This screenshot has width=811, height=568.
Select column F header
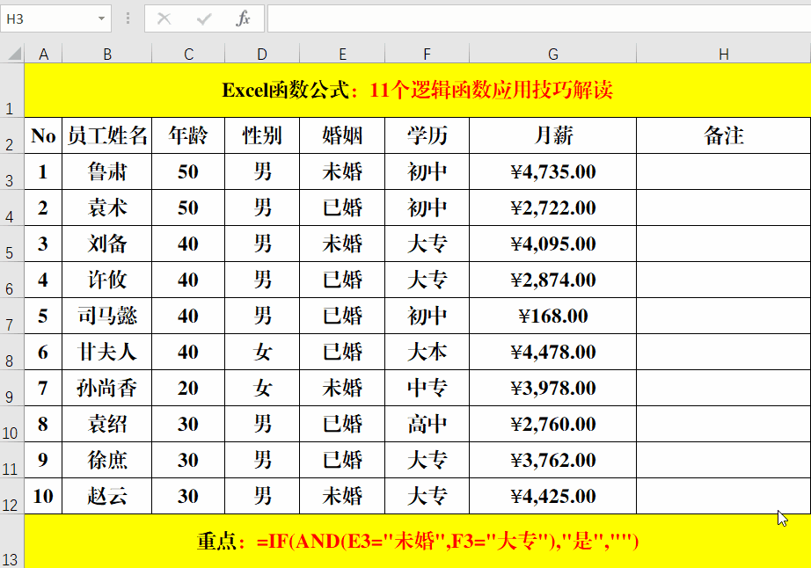point(427,54)
